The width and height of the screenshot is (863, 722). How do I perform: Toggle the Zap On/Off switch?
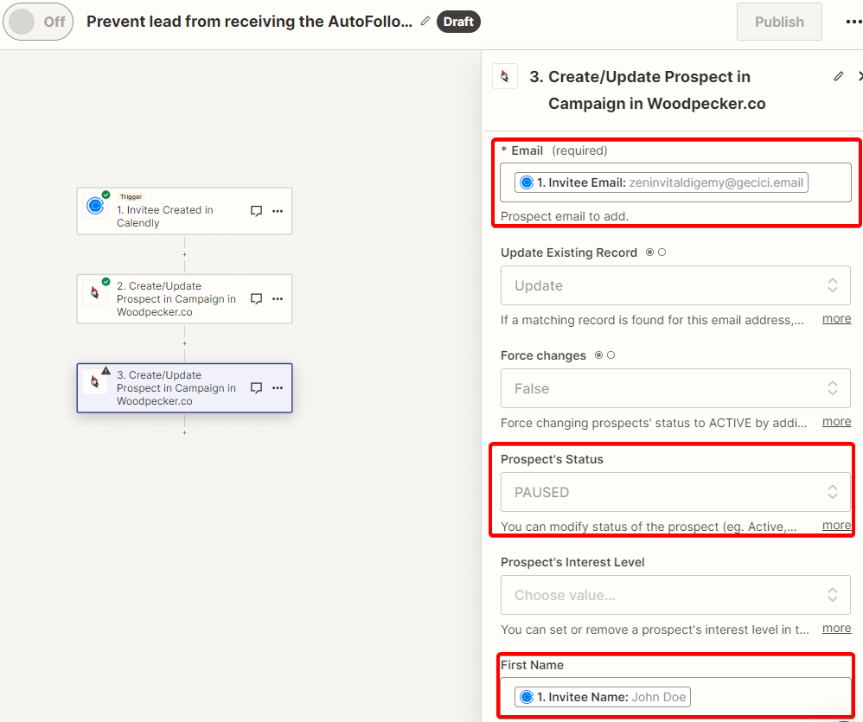pyautogui.click(x=38, y=22)
